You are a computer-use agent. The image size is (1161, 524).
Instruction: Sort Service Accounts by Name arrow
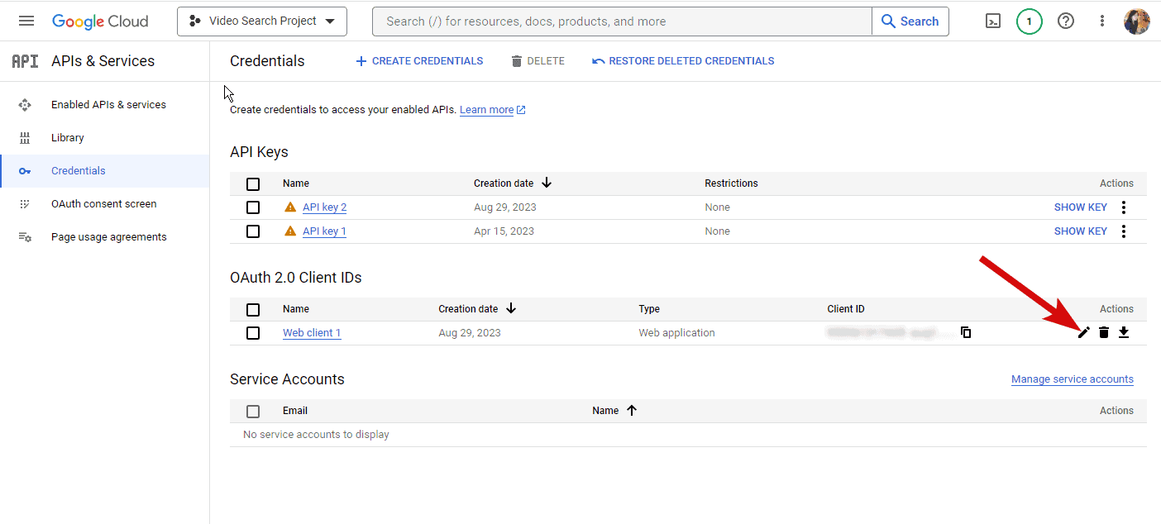click(x=632, y=410)
